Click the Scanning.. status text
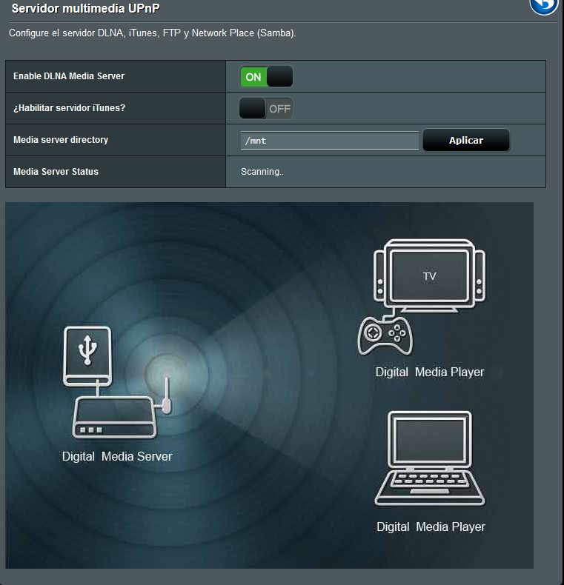Viewport: 564px width, 585px height. pyautogui.click(x=262, y=172)
